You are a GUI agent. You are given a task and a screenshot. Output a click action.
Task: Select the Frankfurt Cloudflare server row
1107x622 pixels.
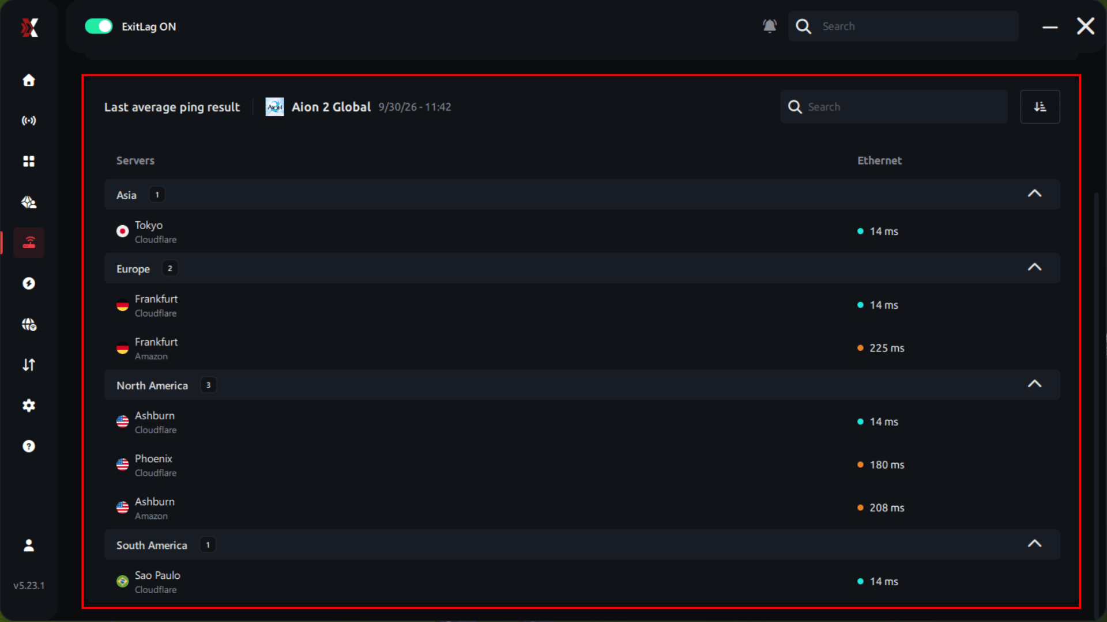(x=582, y=305)
